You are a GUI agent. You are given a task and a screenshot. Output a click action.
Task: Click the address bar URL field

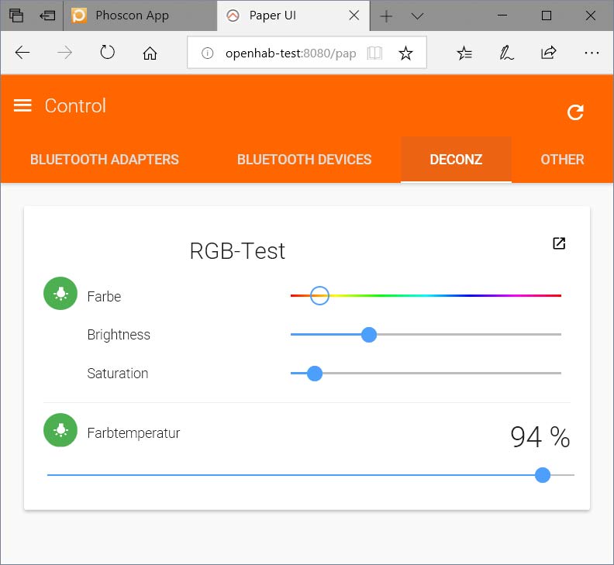point(291,53)
